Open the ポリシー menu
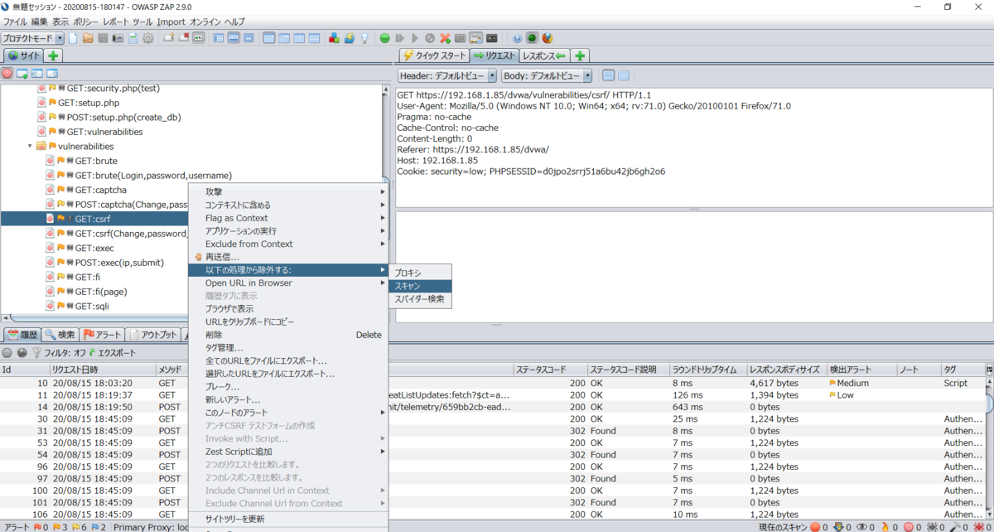The height and width of the screenshot is (532, 994). (86, 22)
